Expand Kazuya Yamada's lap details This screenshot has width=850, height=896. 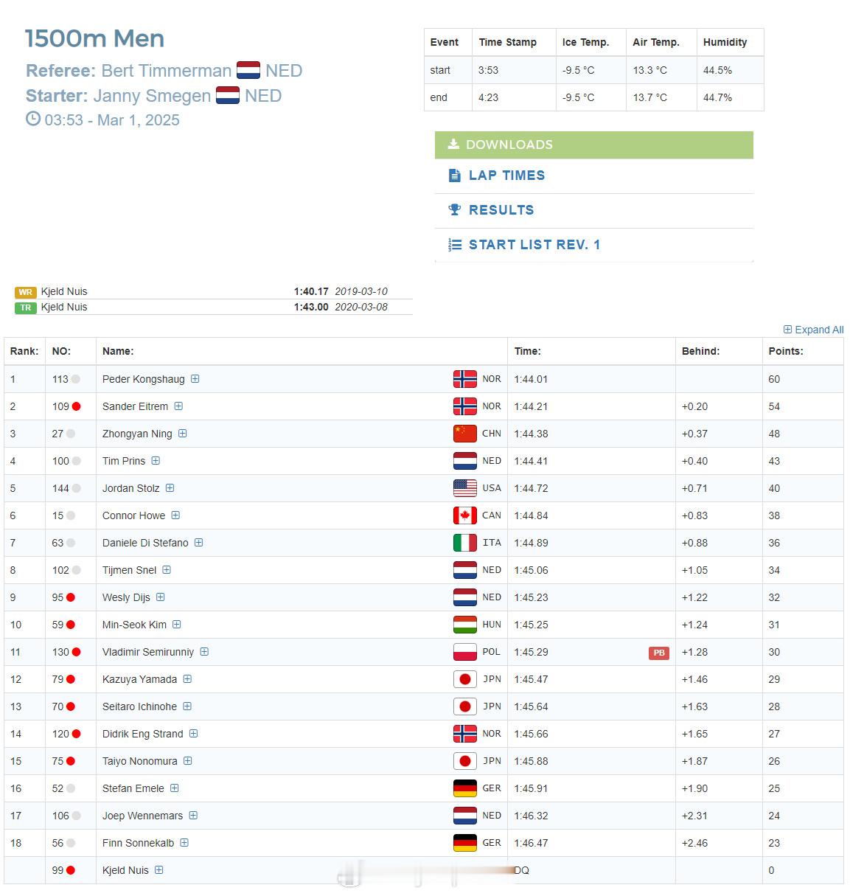[x=187, y=679]
